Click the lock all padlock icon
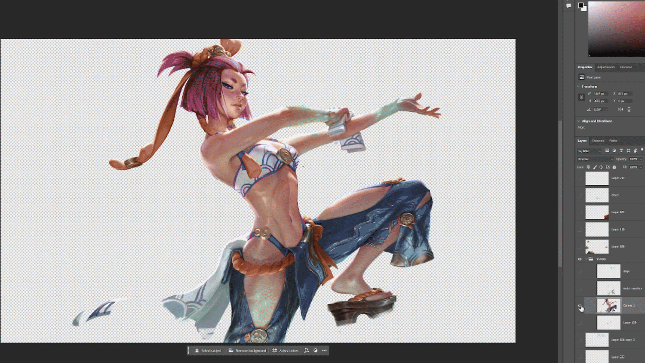Image resolution: width=645 pixels, height=363 pixels. click(614, 167)
